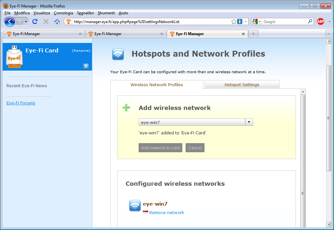Go to the Home page icon
Viewport: 334px width, 230px height.
tap(57, 21)
